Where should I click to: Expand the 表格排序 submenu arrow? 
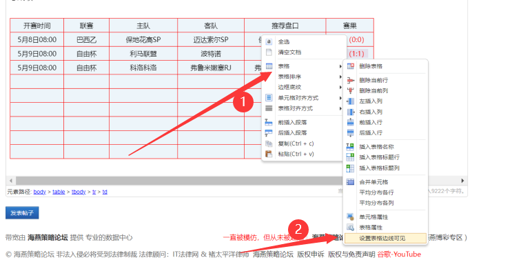coord(340,77)
